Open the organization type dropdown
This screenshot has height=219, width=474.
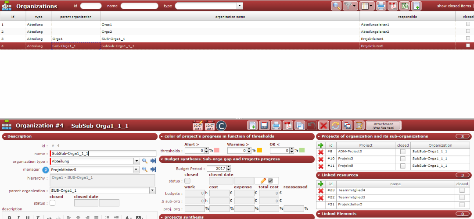click(x=136, y=161)
